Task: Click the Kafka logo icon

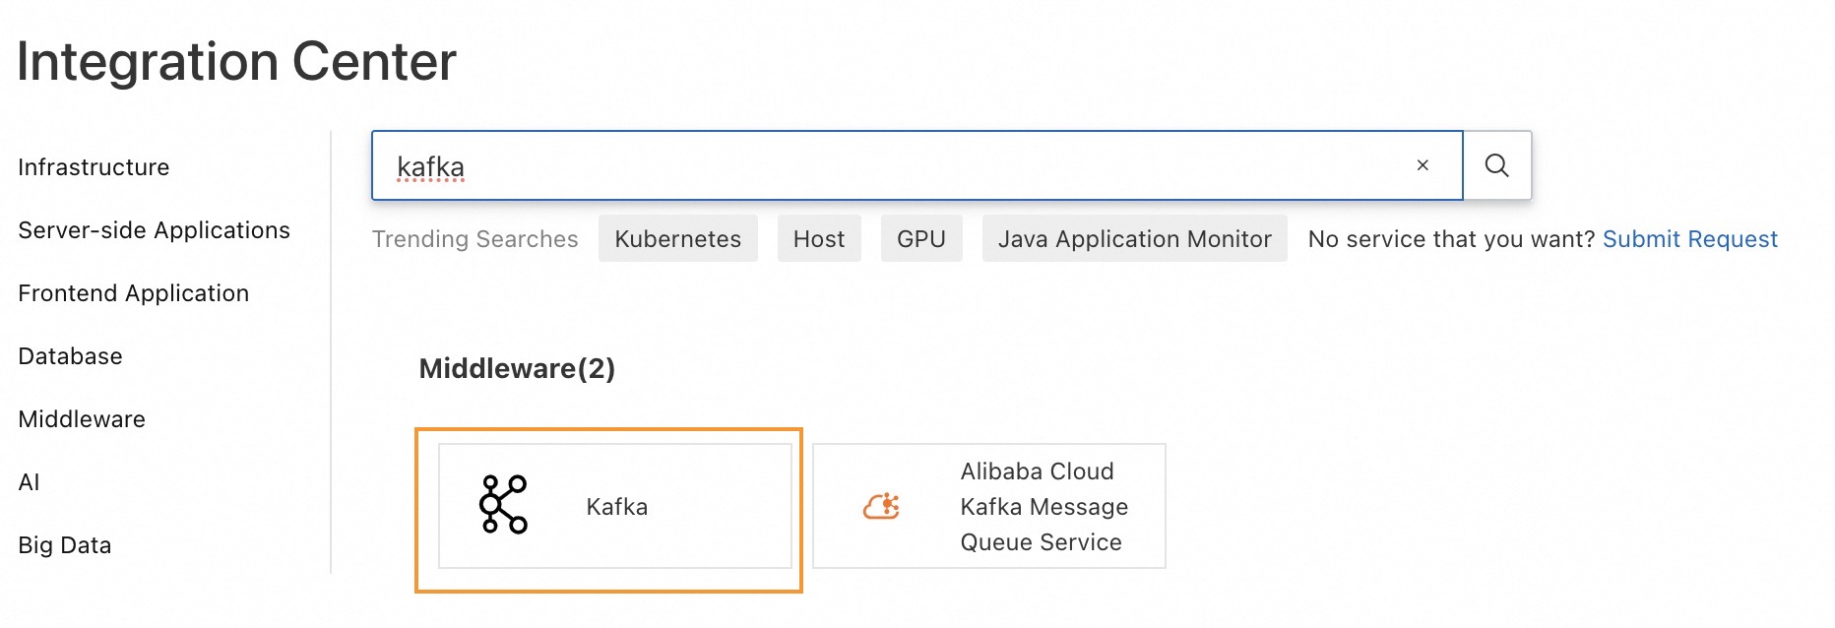Action: tap(503, 505)
